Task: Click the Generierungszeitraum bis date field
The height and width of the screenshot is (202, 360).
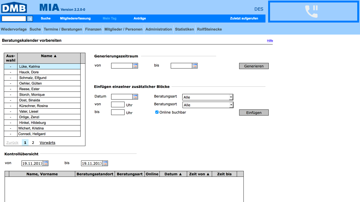Action: point(181,66)
